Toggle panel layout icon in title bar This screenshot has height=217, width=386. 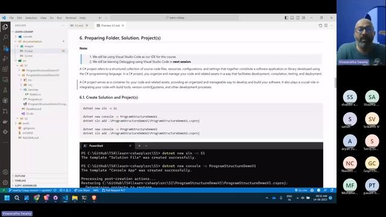(x=292, y=17)
